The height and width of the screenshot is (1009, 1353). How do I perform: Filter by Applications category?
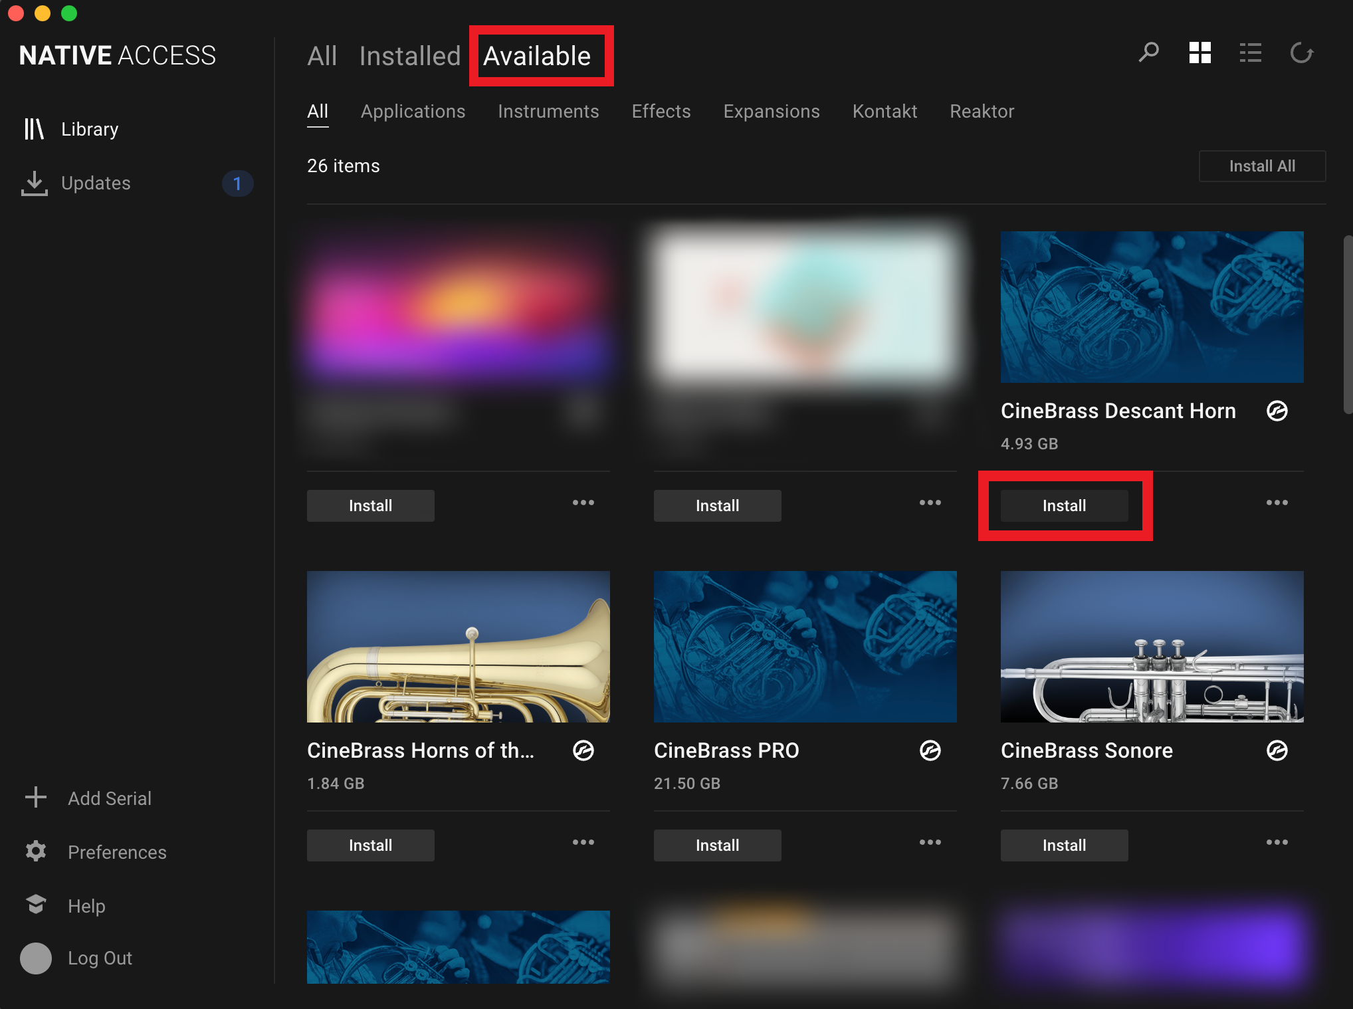(x=413, y=111)
